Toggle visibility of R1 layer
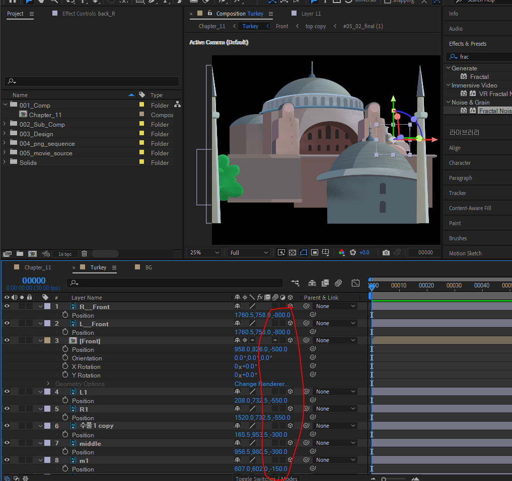 (x=7, y=409)
